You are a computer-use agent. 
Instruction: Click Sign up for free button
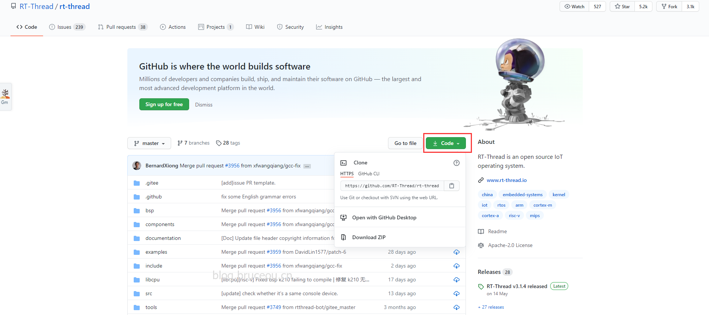(x=164, y=104)
